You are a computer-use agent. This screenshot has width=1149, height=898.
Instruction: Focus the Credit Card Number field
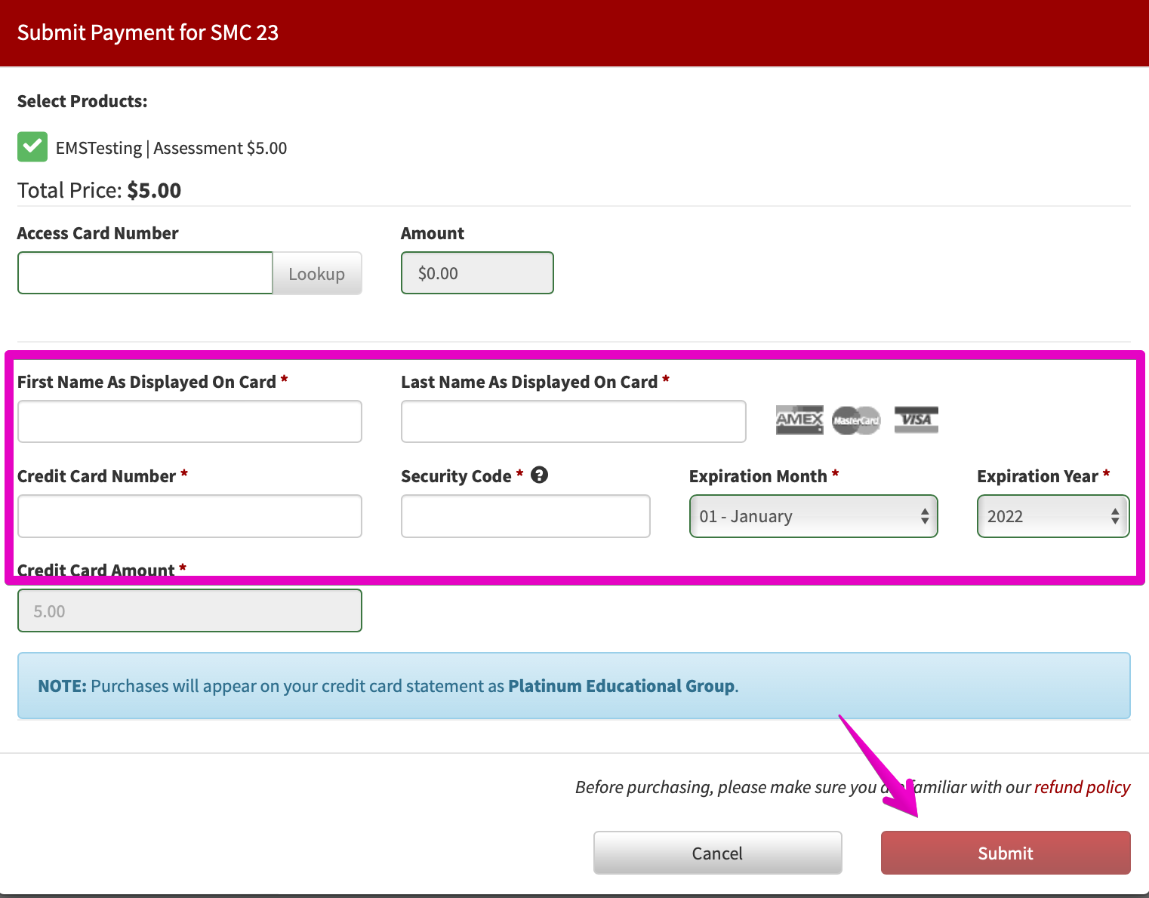click(189, 516)
